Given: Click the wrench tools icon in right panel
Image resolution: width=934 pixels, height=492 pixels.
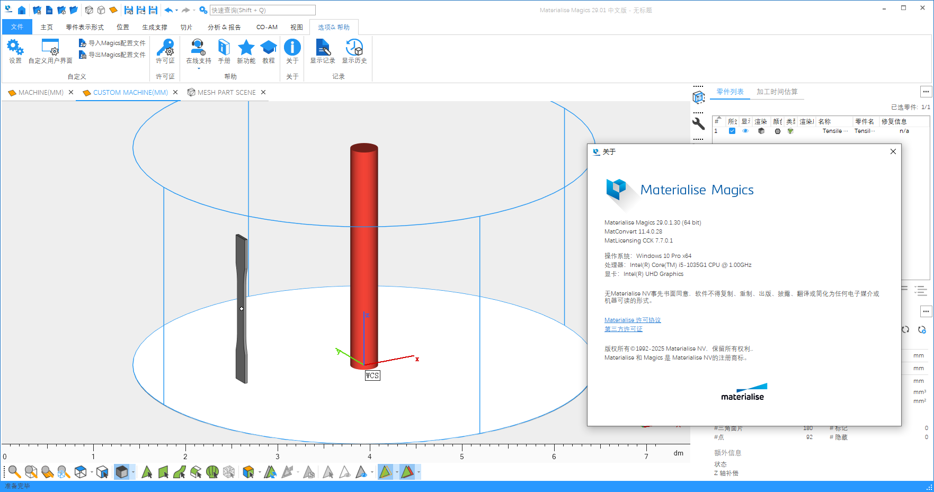Looking at the screenshot, I should 699,124.
